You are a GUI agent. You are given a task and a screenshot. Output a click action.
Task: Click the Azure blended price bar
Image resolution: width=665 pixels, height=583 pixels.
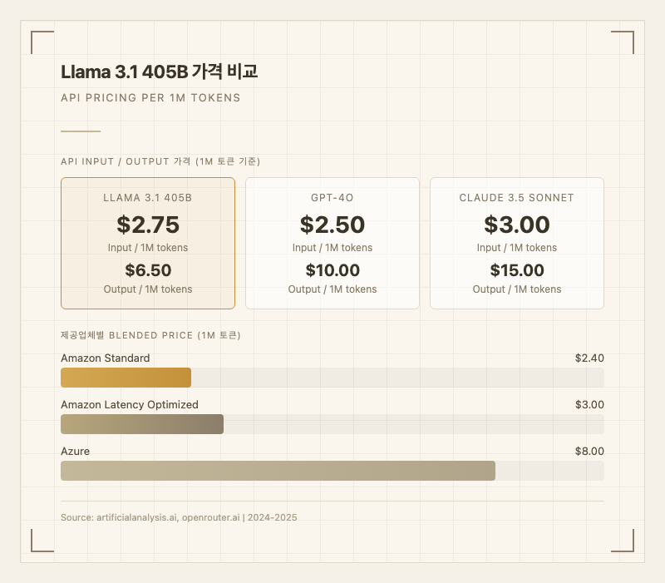[x=278, y=471]
